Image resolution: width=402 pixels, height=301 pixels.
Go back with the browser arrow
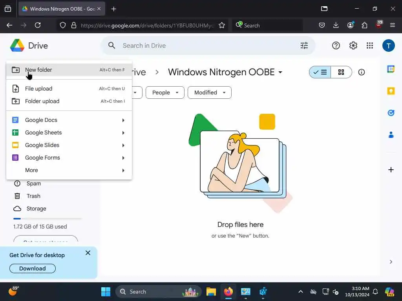9,25
